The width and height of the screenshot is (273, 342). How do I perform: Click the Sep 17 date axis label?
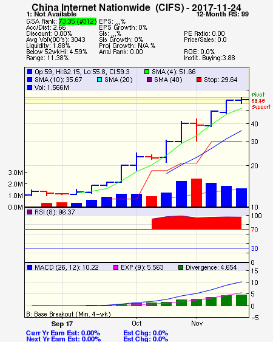click(62, 324)
